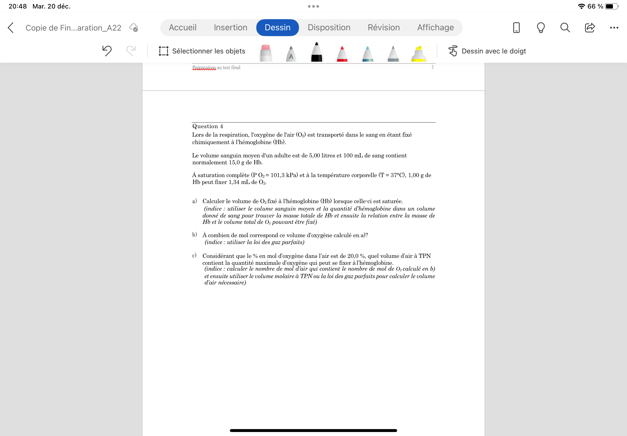
Task: Open the three-dots more options menu
Action: tap(614, 28)
